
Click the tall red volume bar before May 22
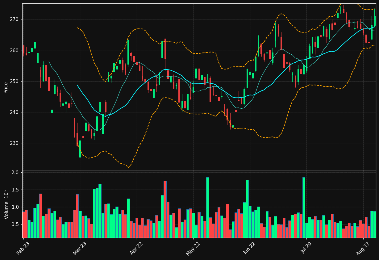point(165,209)
